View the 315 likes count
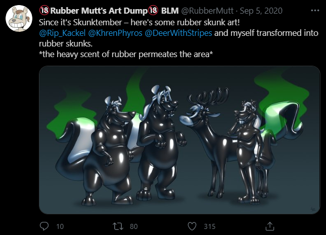Viewport: 326px width, 235px height. (210, 226)
